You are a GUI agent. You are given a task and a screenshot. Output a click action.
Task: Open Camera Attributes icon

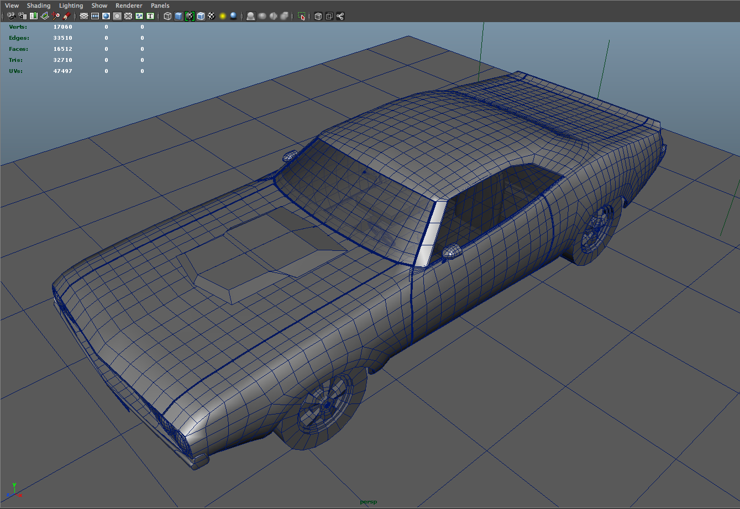coord(22,16)
